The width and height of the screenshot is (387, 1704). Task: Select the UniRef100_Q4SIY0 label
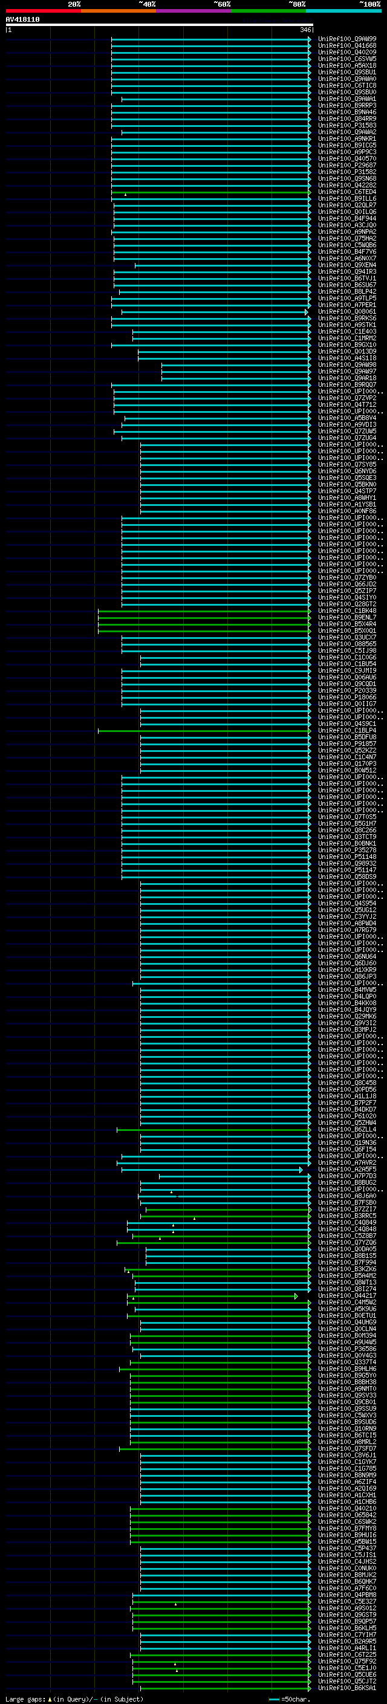346,597
